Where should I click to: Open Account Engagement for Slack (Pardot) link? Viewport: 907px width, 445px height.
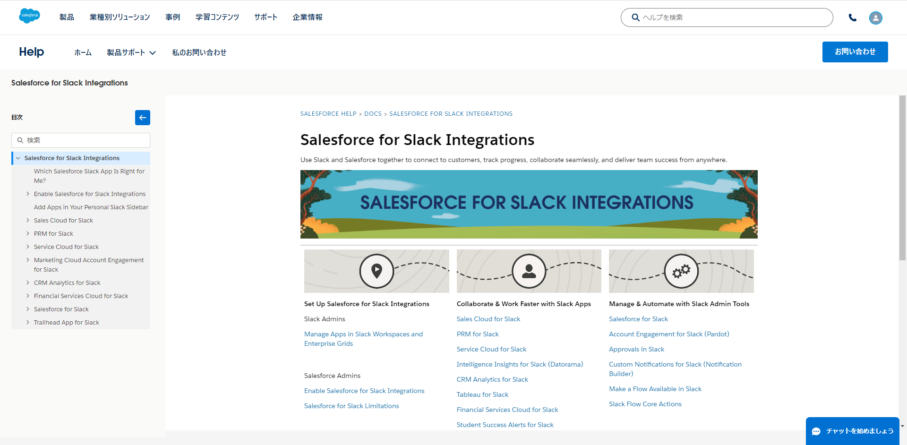click(669, 334)
